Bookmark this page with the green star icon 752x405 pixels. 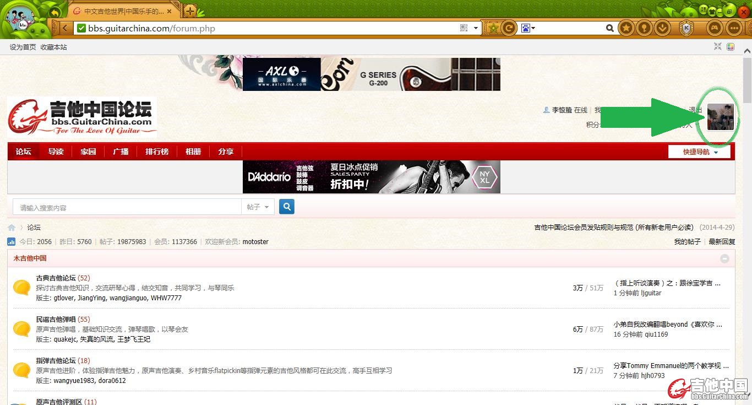[x=494, y=28]
